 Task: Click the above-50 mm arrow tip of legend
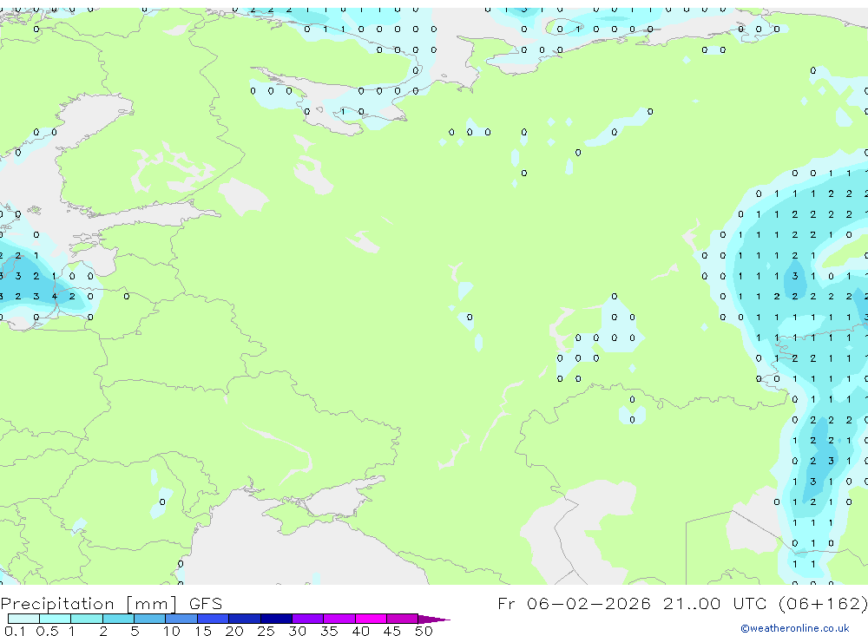(434, 620)
